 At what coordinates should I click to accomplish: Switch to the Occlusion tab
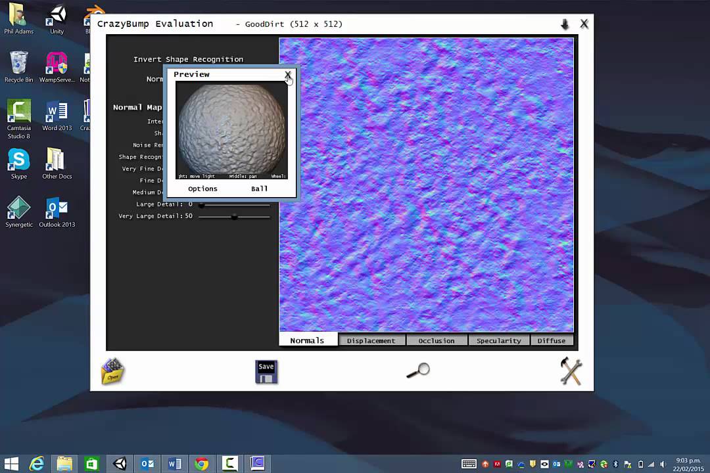pyautogui.click(x=437, y=341)
